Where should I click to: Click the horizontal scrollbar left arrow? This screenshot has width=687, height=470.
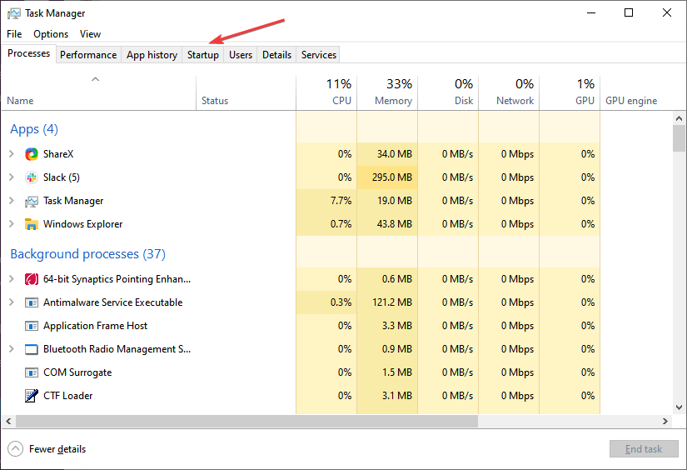(8, 422)
